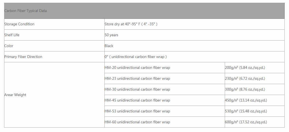This screenshot has width=289, height=132.
Task: Select the 600g/㎡ (17.52 oz./sq.yd.) weight cell
Action: [x=246, y=122]
